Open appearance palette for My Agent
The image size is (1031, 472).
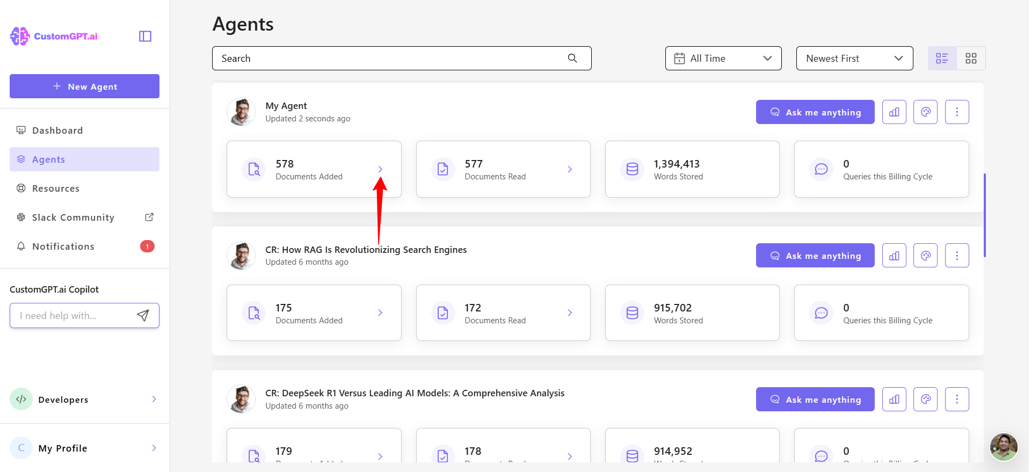(925, 112)
